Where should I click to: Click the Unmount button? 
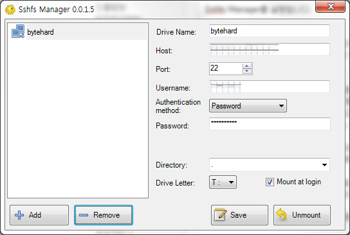[302, 215]
